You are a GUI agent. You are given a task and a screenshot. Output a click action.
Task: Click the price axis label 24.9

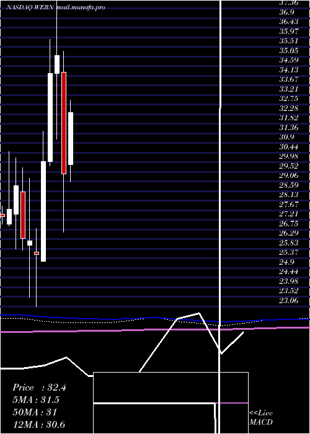point(286,262)
